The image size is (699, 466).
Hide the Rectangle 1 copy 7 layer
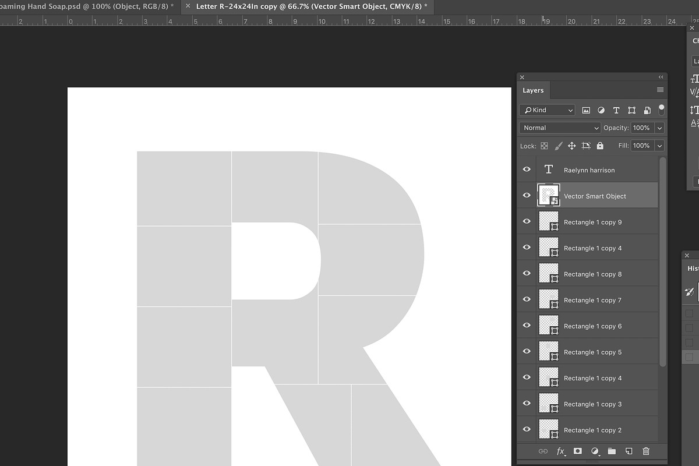[527, 299]
